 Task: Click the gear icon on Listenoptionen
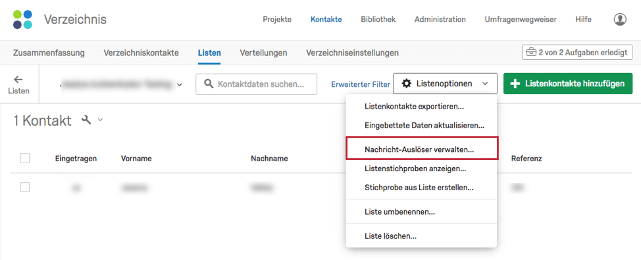pos(406,84)
